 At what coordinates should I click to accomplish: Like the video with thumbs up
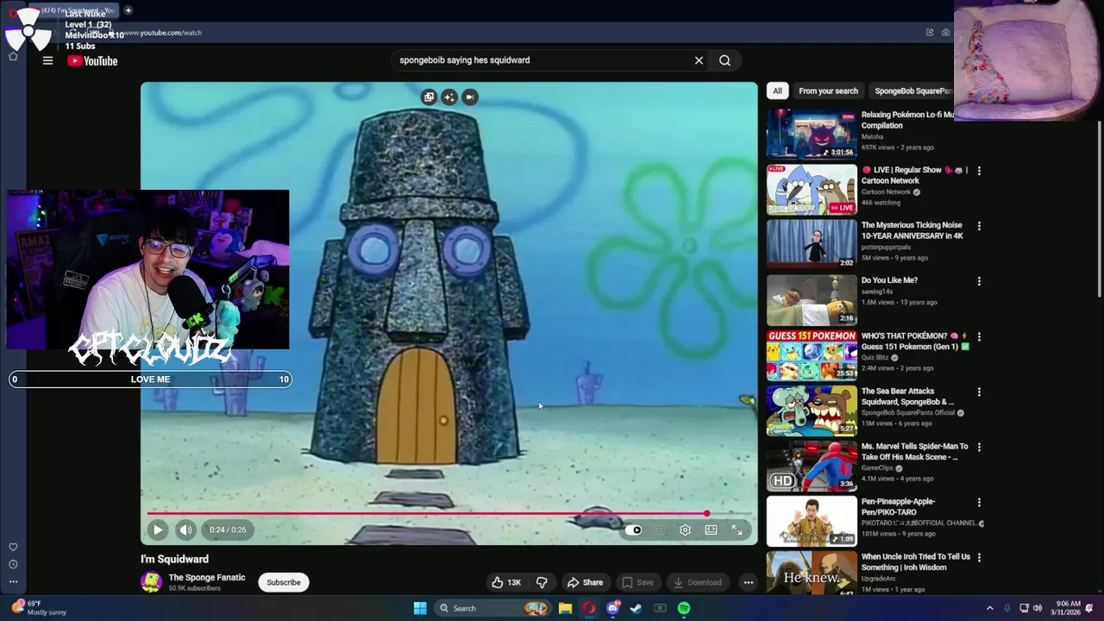[x=506, y=582]
